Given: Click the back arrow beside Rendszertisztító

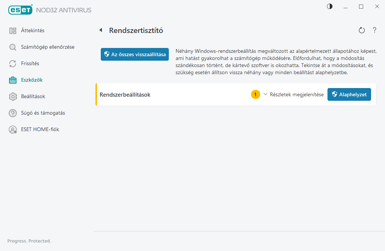Looking at the screenshot, I should tap(100, 30).
